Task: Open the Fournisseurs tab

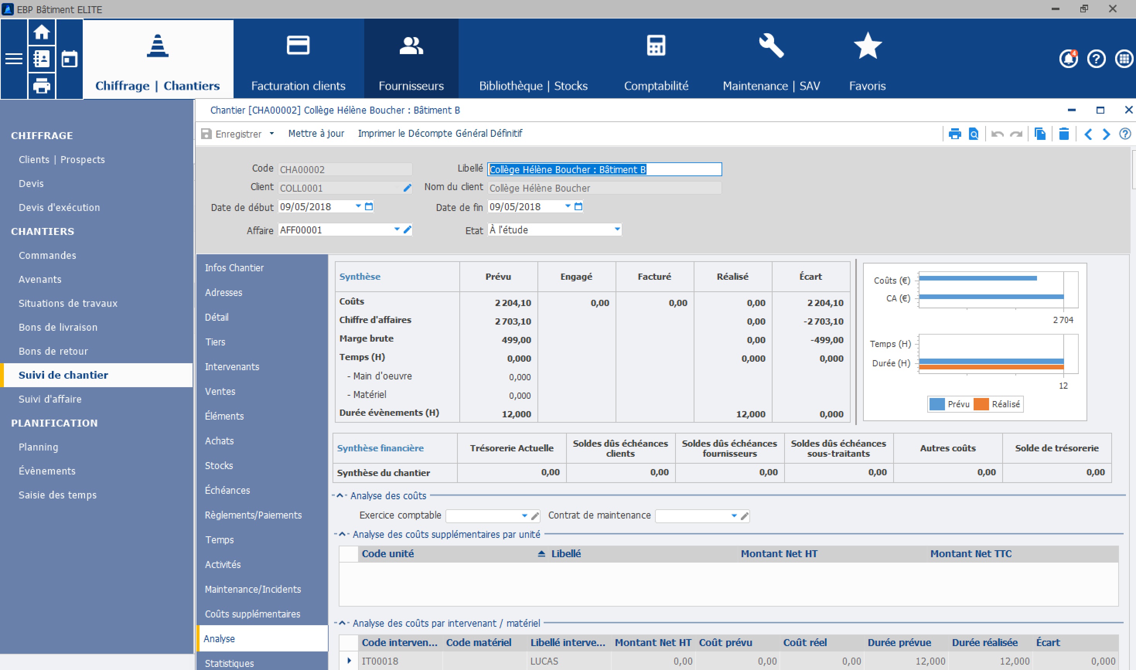Action: [x=411, y=59]
